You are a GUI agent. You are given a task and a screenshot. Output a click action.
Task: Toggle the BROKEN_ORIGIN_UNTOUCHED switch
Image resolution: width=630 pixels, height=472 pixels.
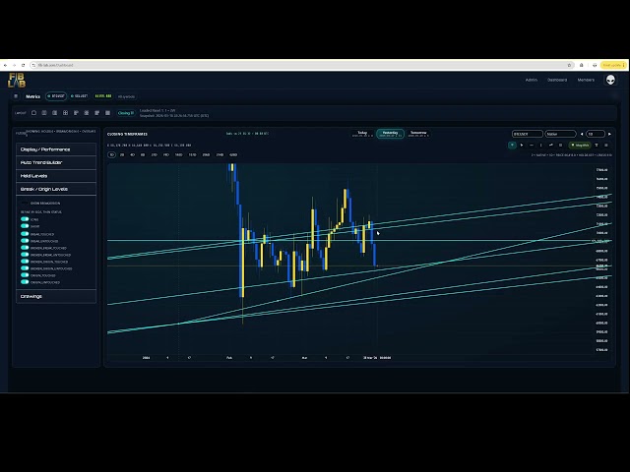[x=25, y=268]
